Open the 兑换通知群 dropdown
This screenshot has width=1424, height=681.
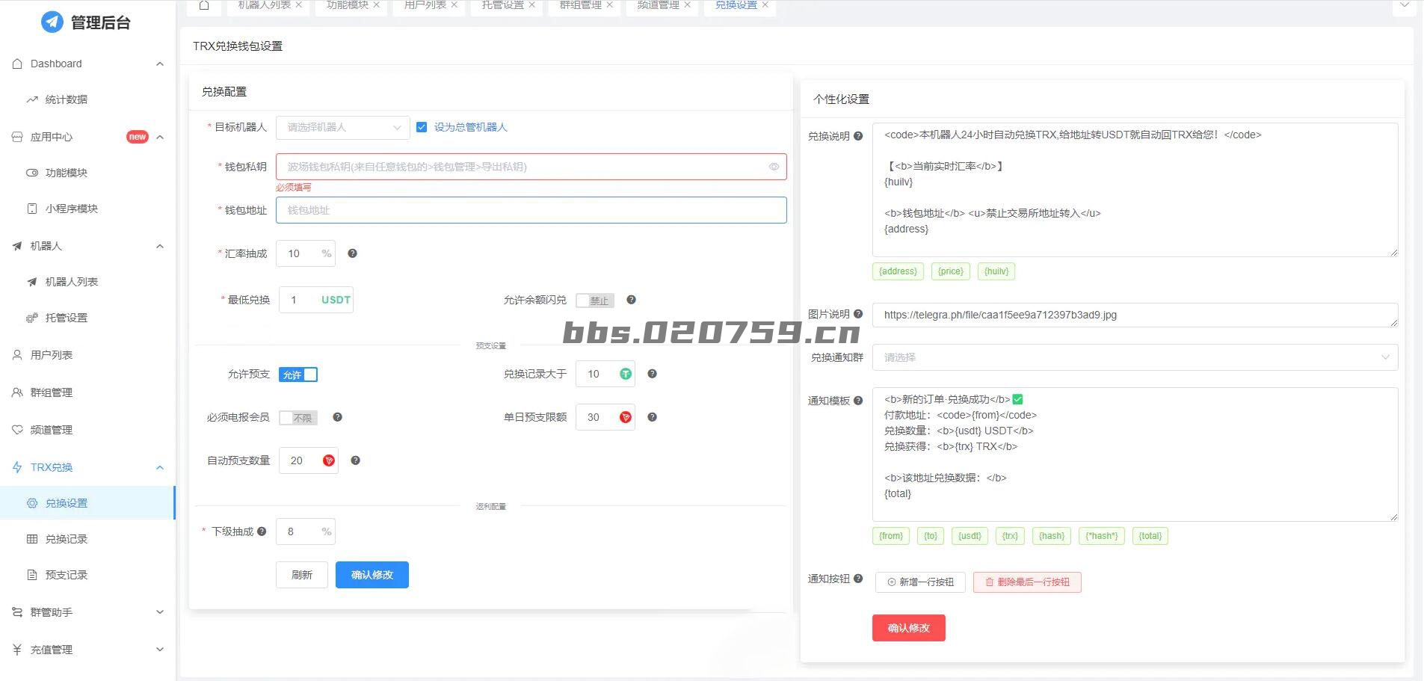[1134, 357]
